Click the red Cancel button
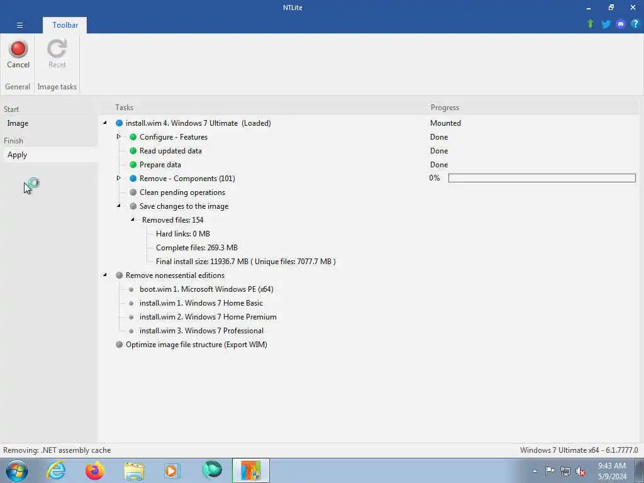The width and height of the screenshot is (644, 483). click(18, 54)
